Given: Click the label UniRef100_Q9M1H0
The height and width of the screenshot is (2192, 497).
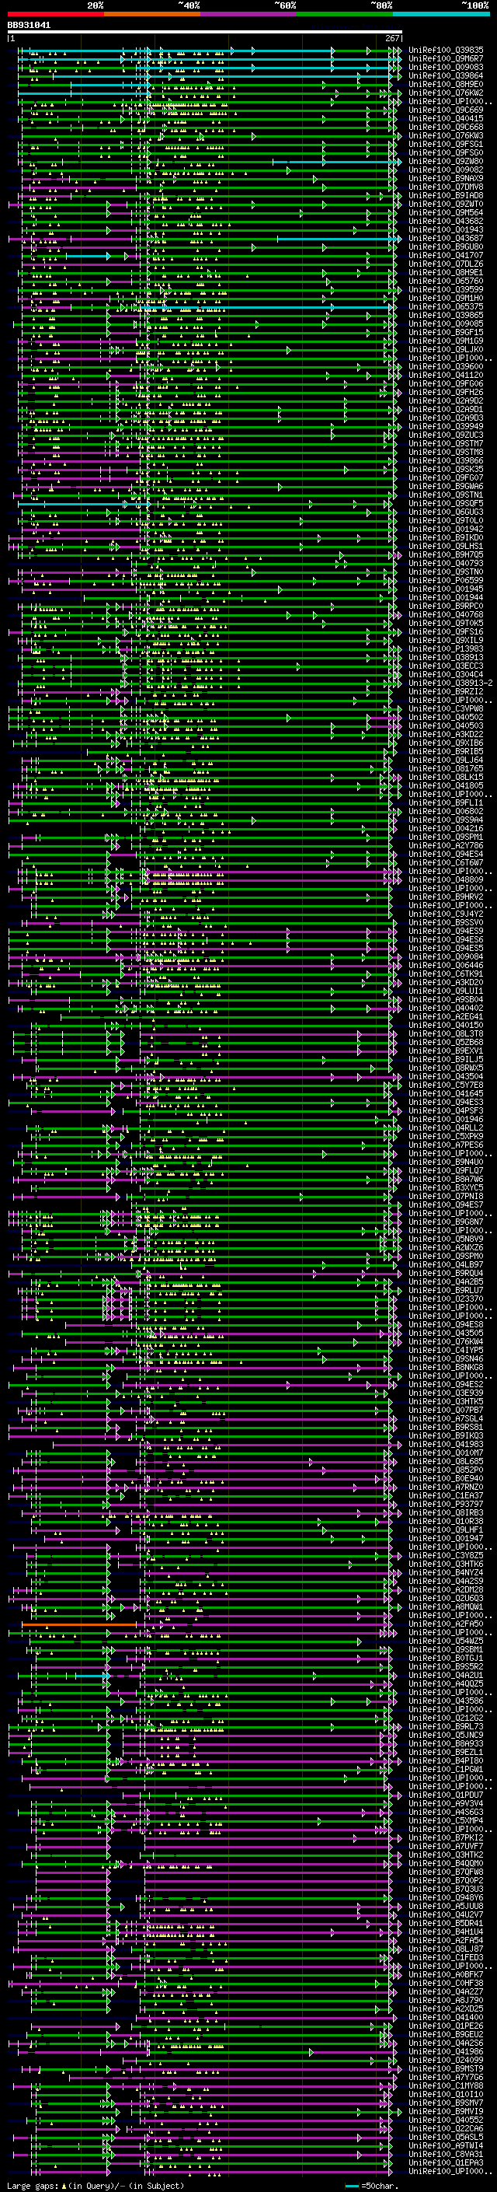Looking at the screenshot, I should [445, 298].
